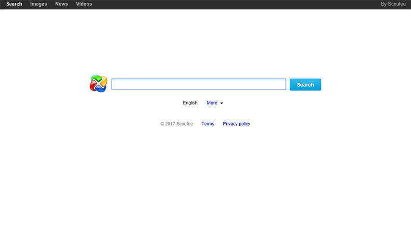Screen dimensions: 411x229
Task: Click the By Scoutee label
Action: pyautogui.click(x=393, y=4)
